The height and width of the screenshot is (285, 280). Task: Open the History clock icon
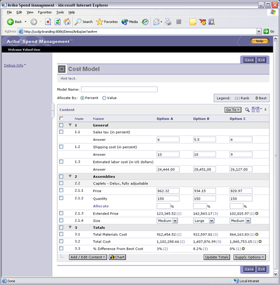pyautogui.click(x=145, y=22)
